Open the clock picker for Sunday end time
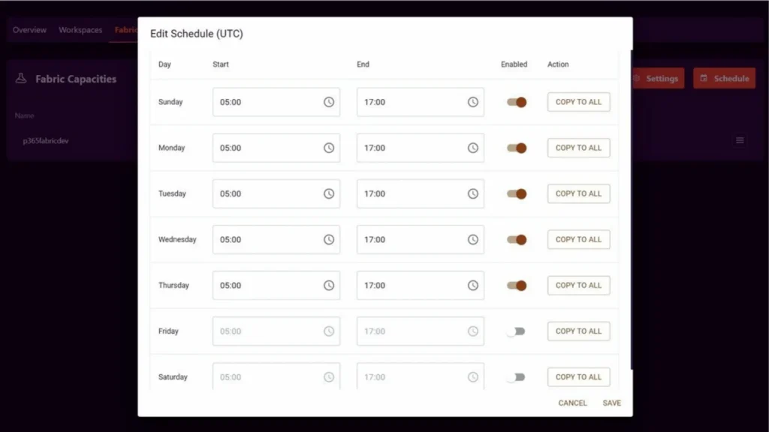Viewport: 769px width, 432px height. [x=473, y=102]
